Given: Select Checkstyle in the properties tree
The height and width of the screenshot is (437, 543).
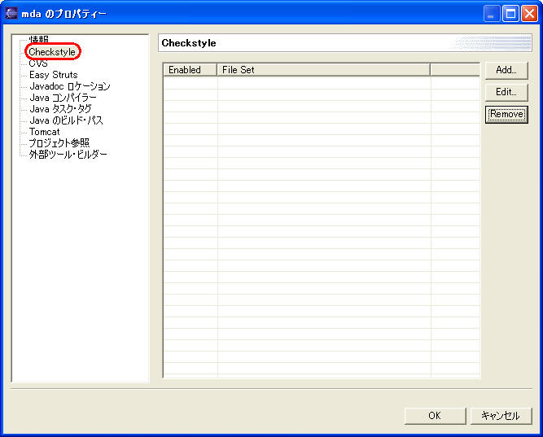Looking at the screenshot, I should click(52, 52).
